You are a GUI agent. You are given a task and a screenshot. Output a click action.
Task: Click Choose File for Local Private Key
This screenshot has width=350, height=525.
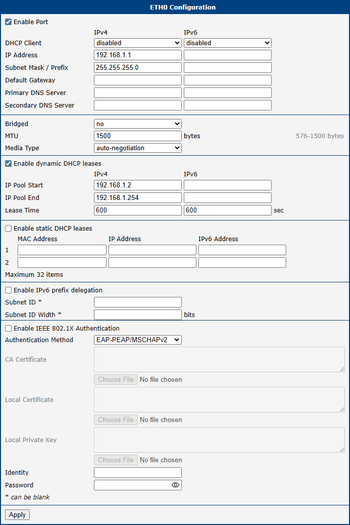pyautogui.click(x=116, y=460)
